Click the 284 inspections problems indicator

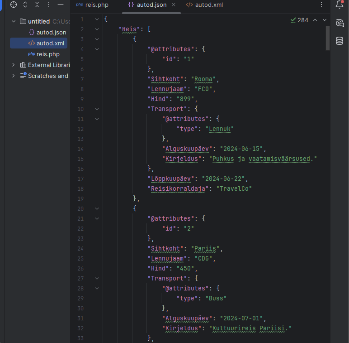pyautogui.click(x=299, y=20)
